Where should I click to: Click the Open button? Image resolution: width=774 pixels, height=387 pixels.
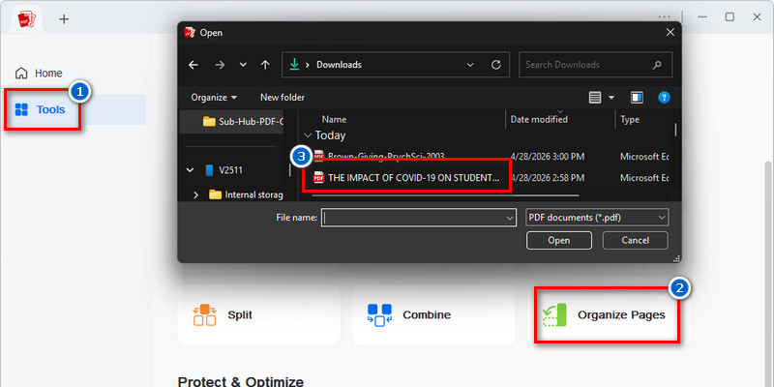(x=559, y=240)
